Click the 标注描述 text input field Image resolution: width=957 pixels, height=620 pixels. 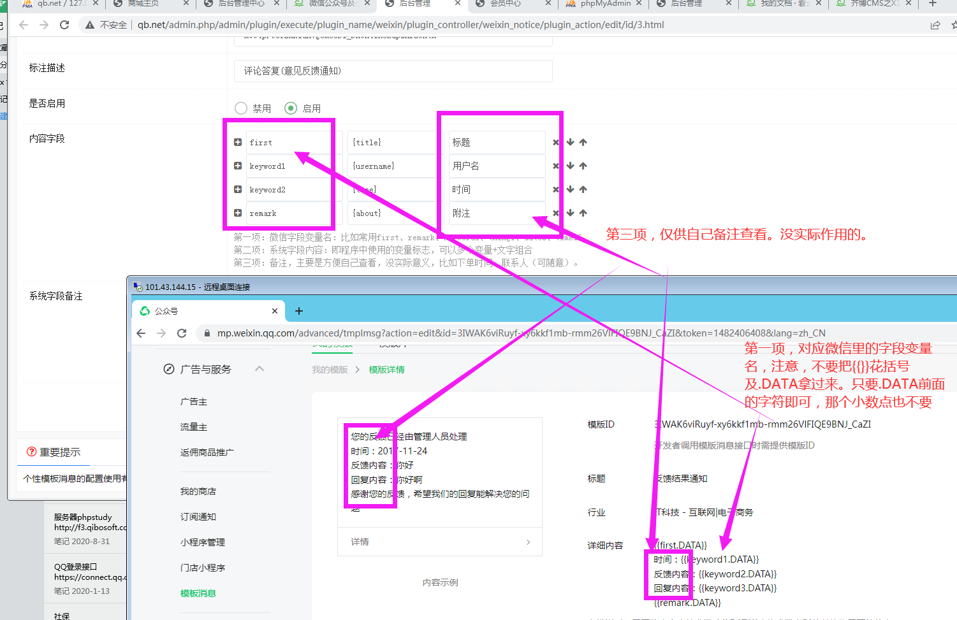(393, 71)
